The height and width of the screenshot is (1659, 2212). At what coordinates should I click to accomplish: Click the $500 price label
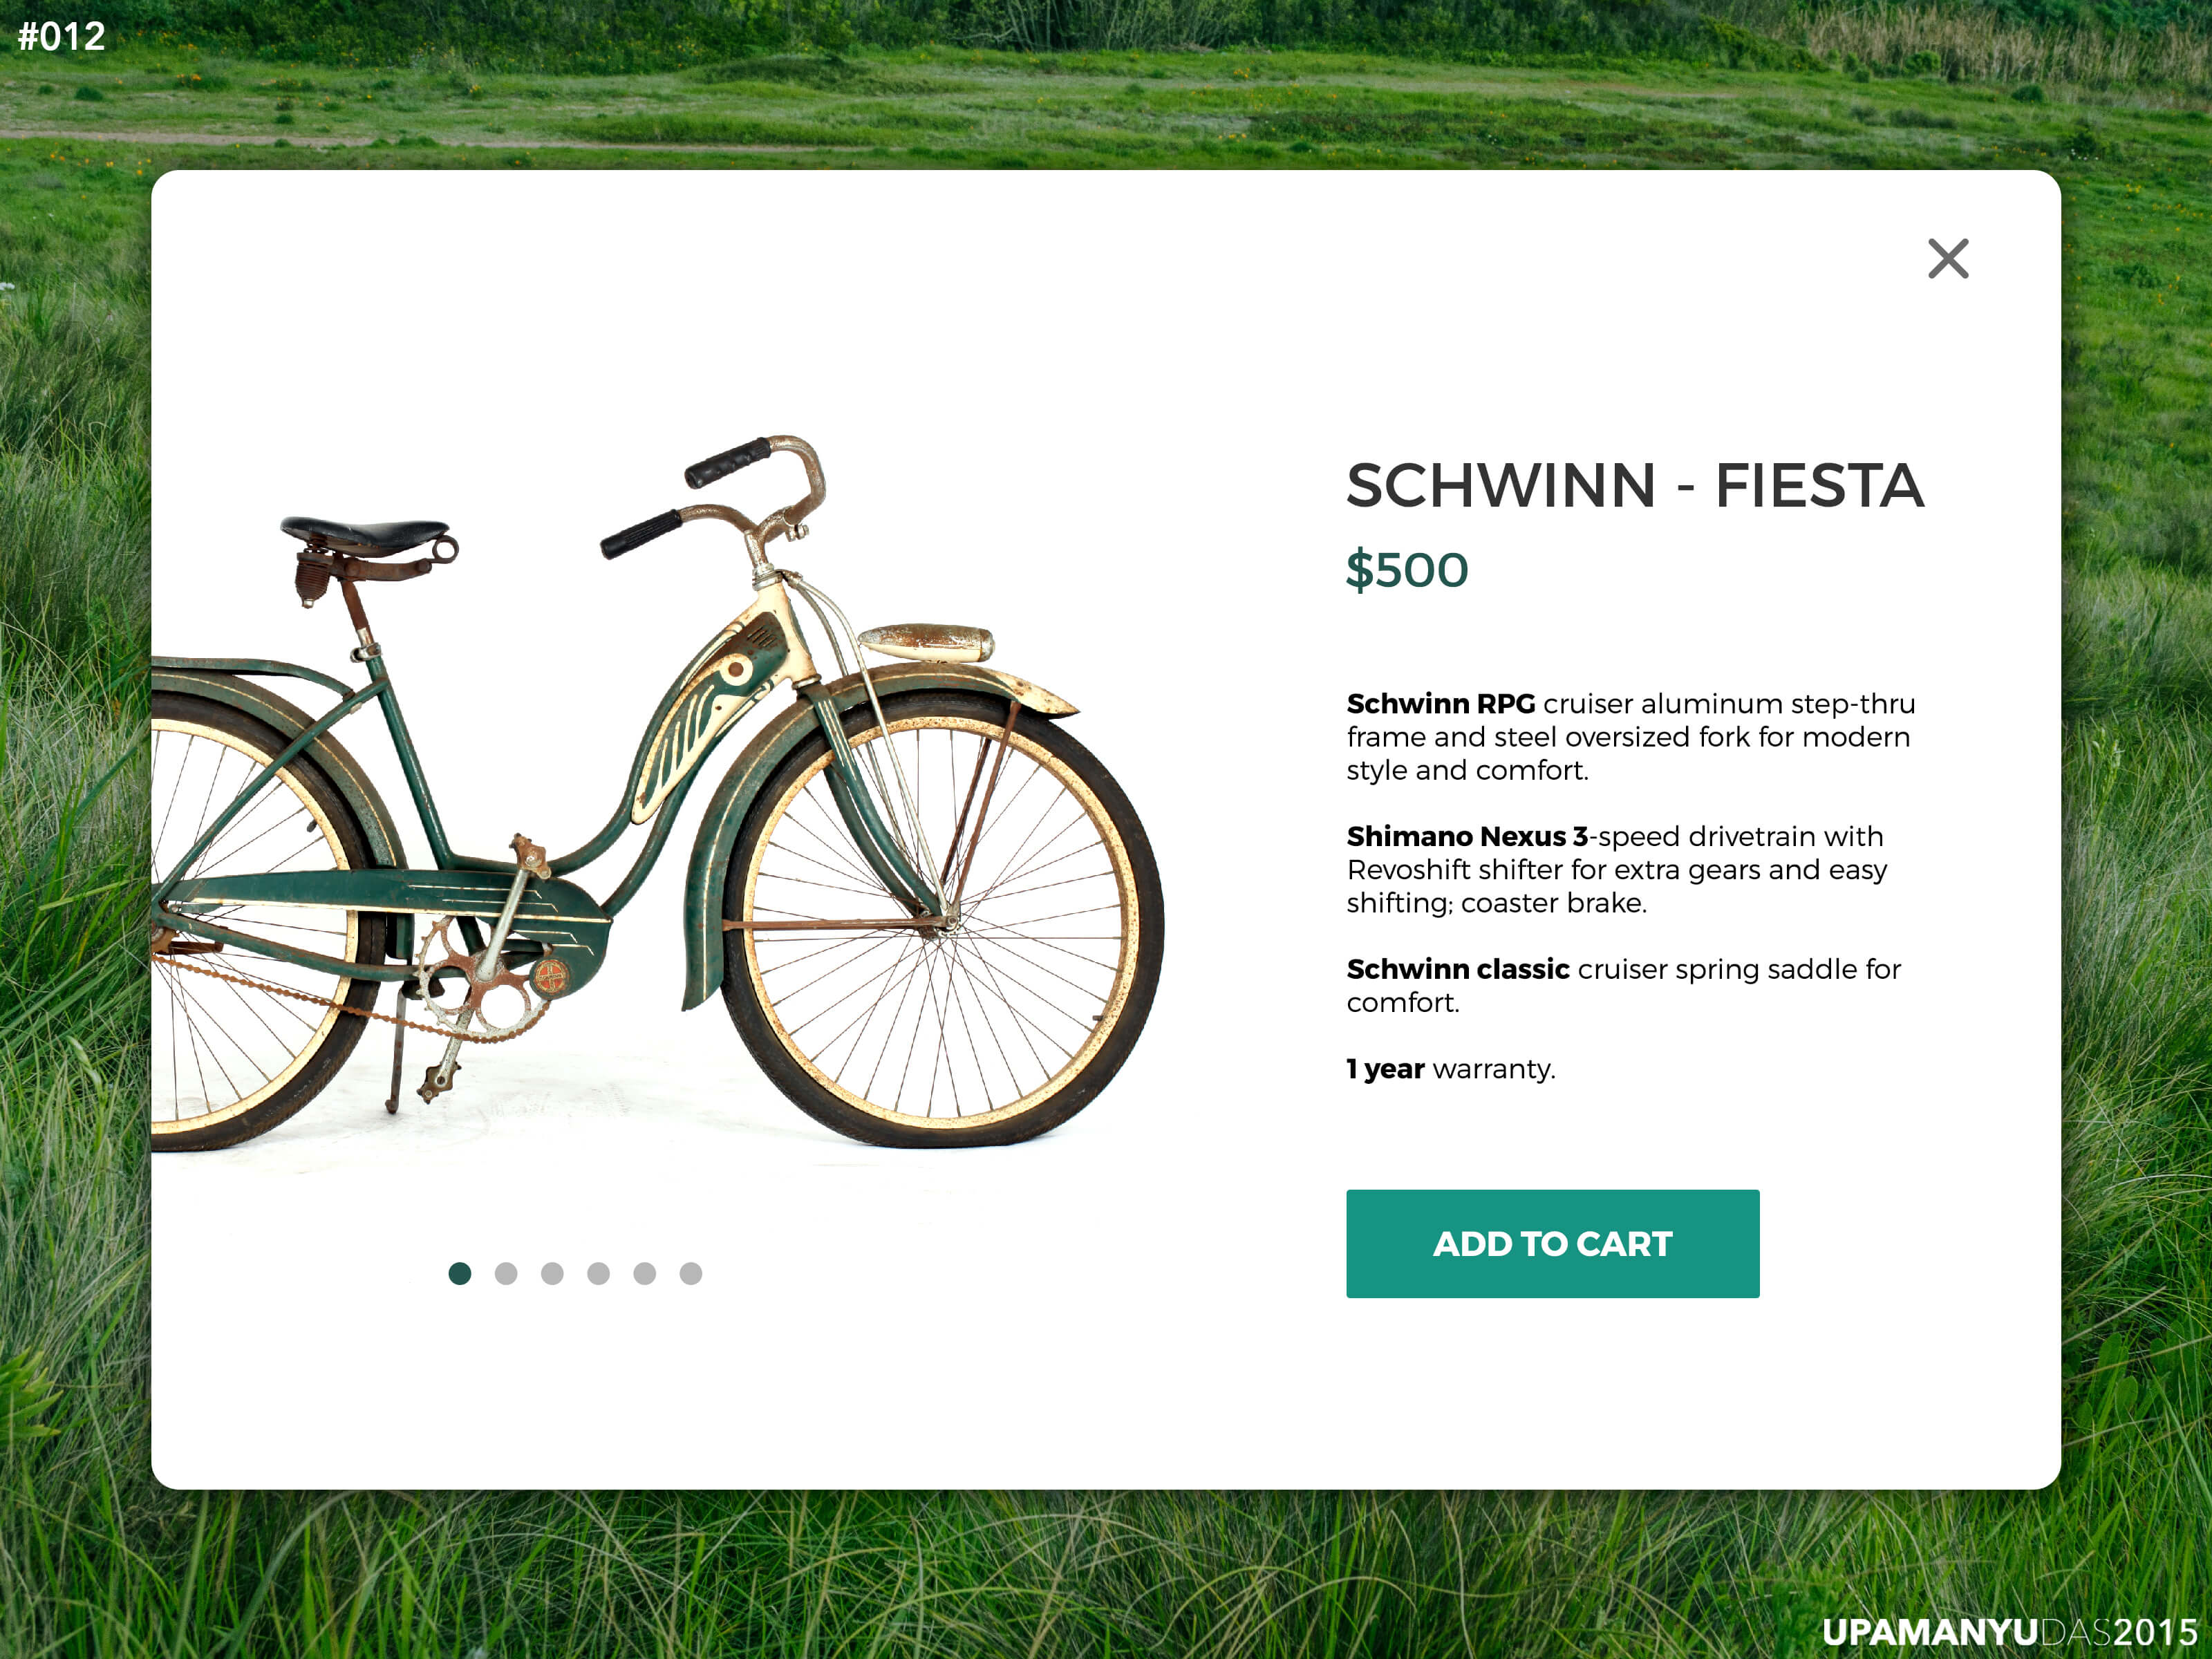1407,570
